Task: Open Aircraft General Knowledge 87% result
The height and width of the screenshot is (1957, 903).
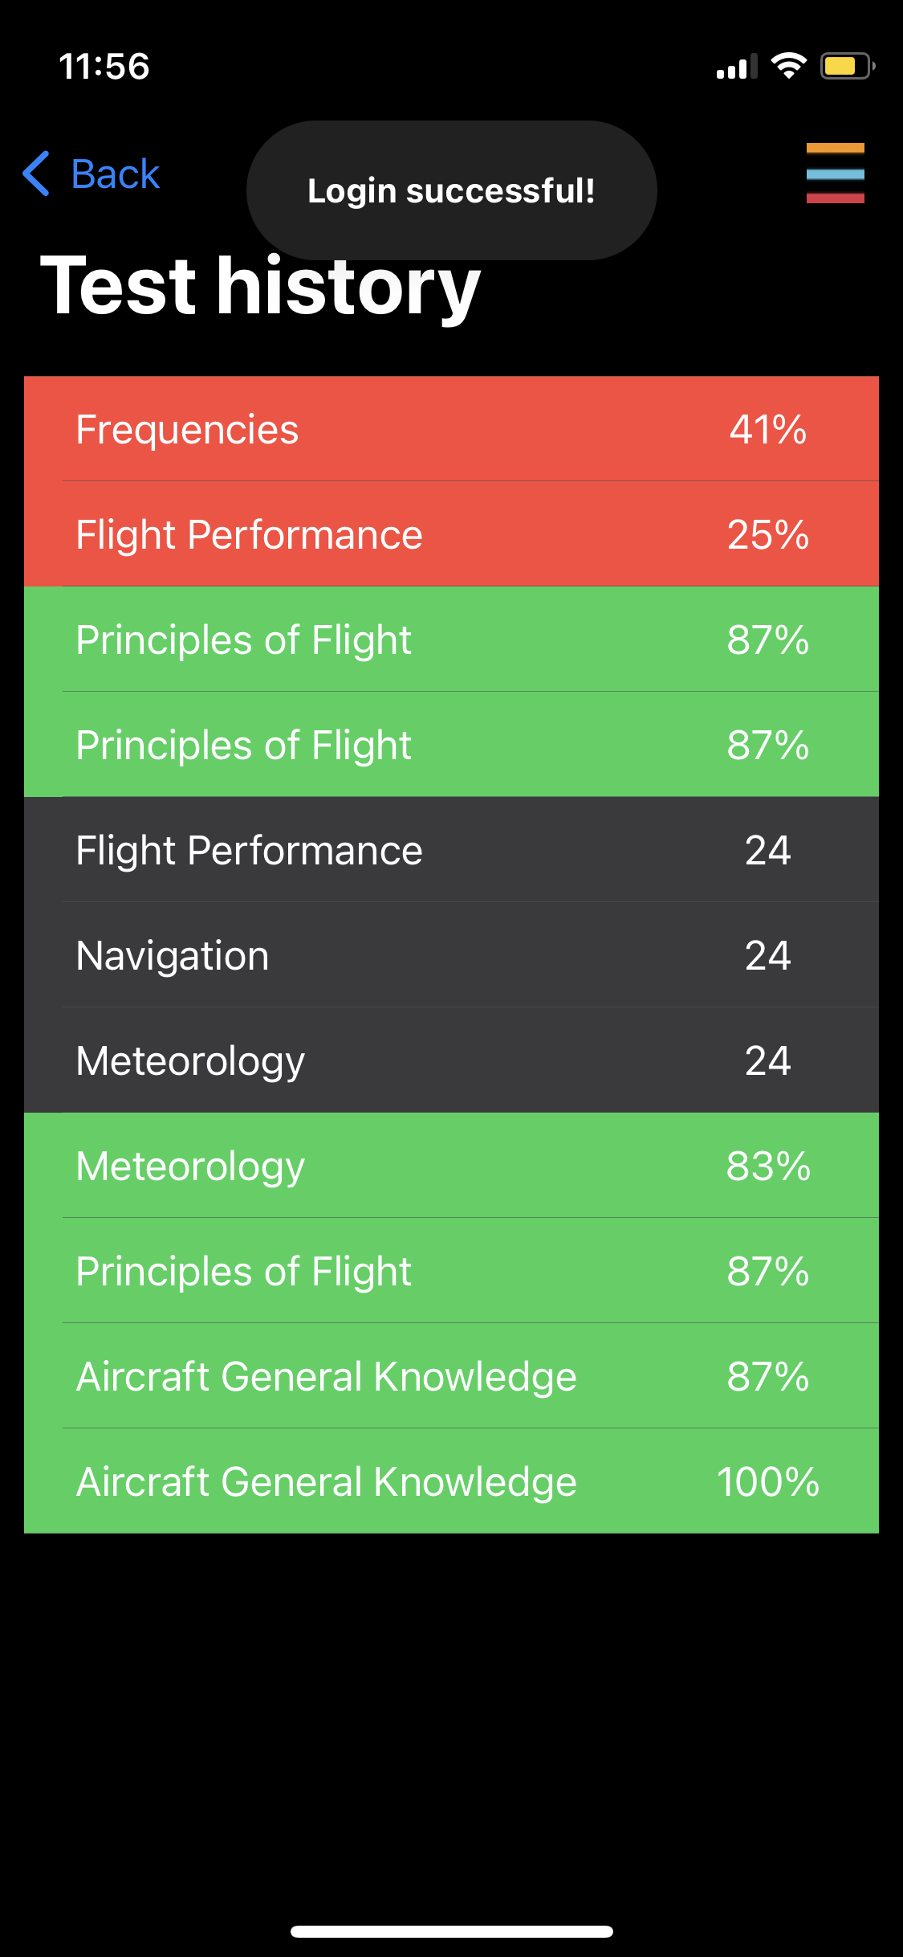Action: 451,1376
